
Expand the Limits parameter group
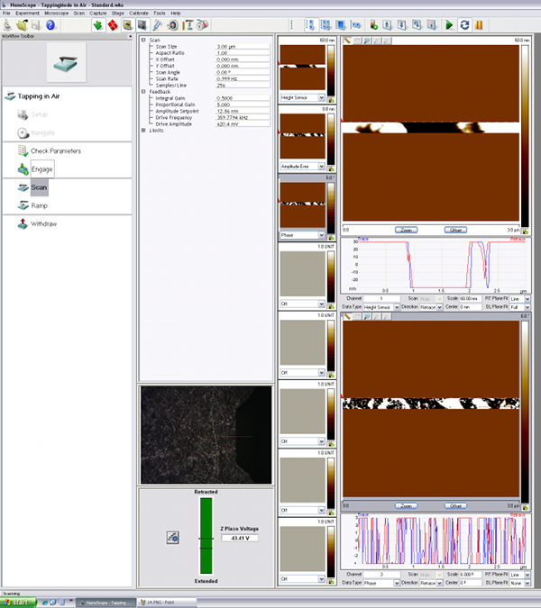(x=143, y=131)
